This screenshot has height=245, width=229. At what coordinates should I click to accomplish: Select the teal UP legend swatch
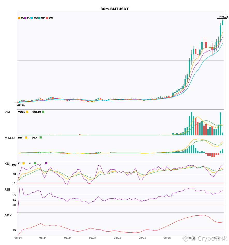[x=39, y=18]
